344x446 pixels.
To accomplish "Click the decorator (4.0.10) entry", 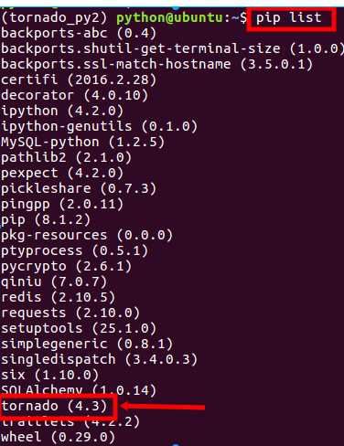I will click(74, 95).
